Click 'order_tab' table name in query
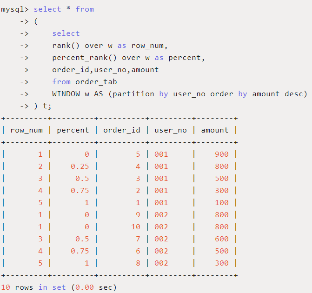 click(96, 82)
